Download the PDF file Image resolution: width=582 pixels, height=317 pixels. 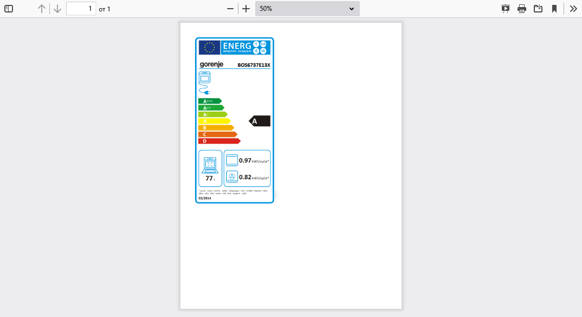click(538, 9)
